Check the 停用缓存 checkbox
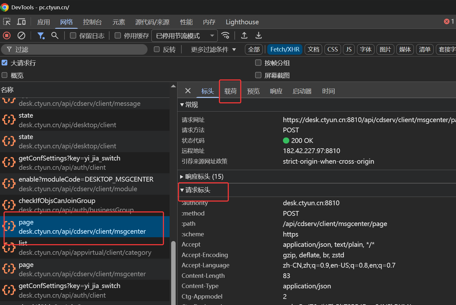Screen dimensions: 456x305 point(118,35)
